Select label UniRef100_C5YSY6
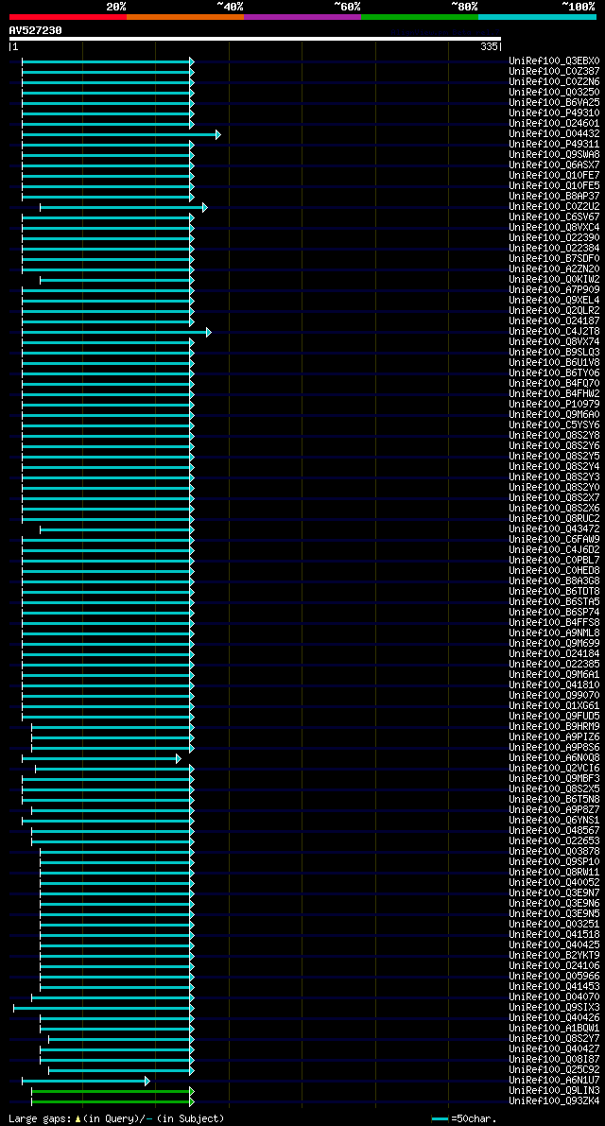Image resolution: width=605 pixels, height=1126 pixels. (x=554, y=425)
